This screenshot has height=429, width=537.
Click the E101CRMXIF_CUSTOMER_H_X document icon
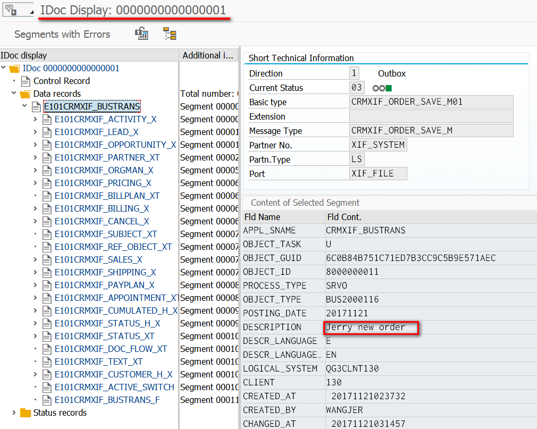coord(47,375)
